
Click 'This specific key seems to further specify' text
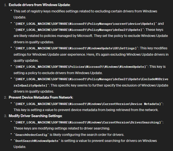(x=77, y=85)
